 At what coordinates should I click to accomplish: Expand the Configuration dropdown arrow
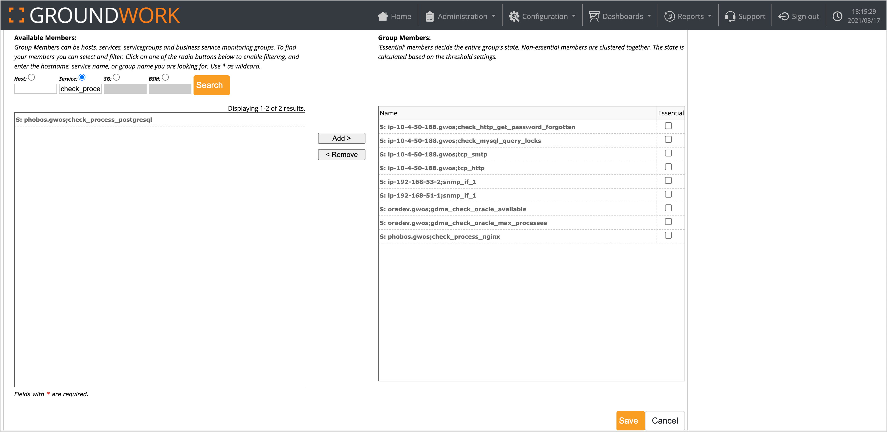coord(574,16)
